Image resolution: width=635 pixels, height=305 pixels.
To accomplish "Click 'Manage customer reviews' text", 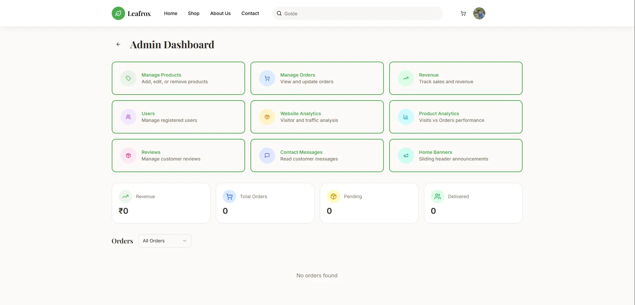I will pos(171,159).
